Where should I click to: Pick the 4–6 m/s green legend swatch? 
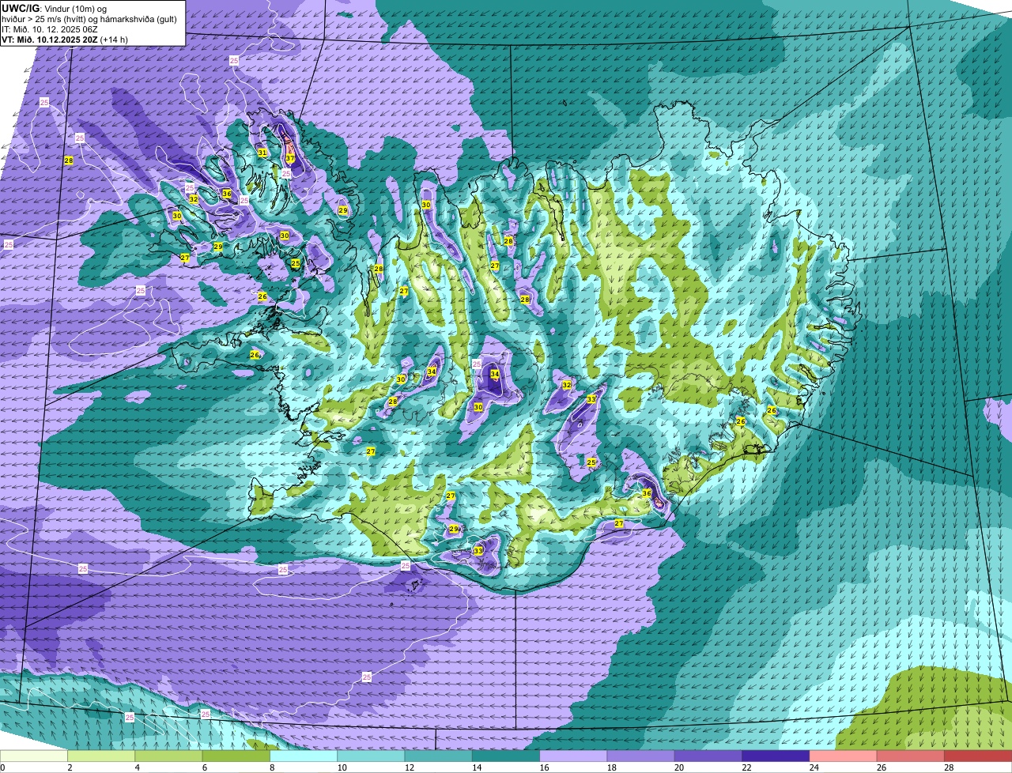point(170,756)
